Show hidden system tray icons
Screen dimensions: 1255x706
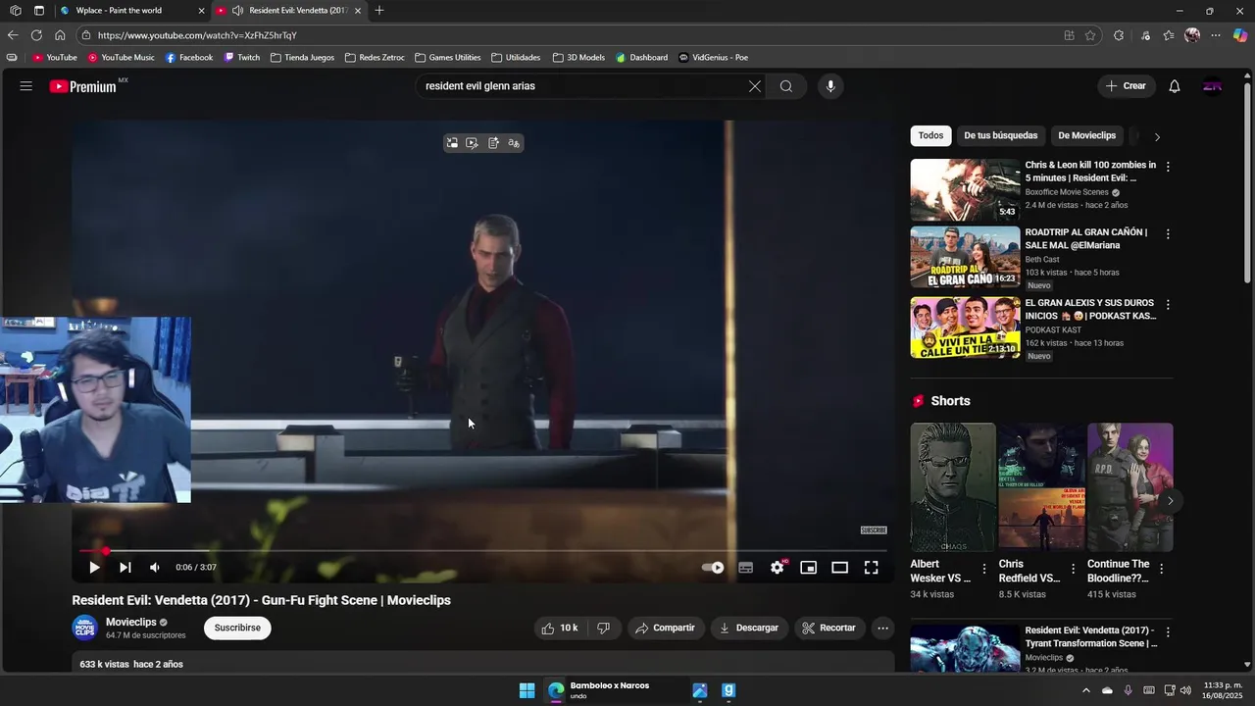(1085, 691)
